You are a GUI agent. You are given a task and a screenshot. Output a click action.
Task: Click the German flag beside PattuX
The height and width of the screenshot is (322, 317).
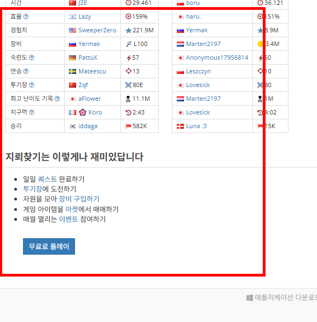(72, 58)
